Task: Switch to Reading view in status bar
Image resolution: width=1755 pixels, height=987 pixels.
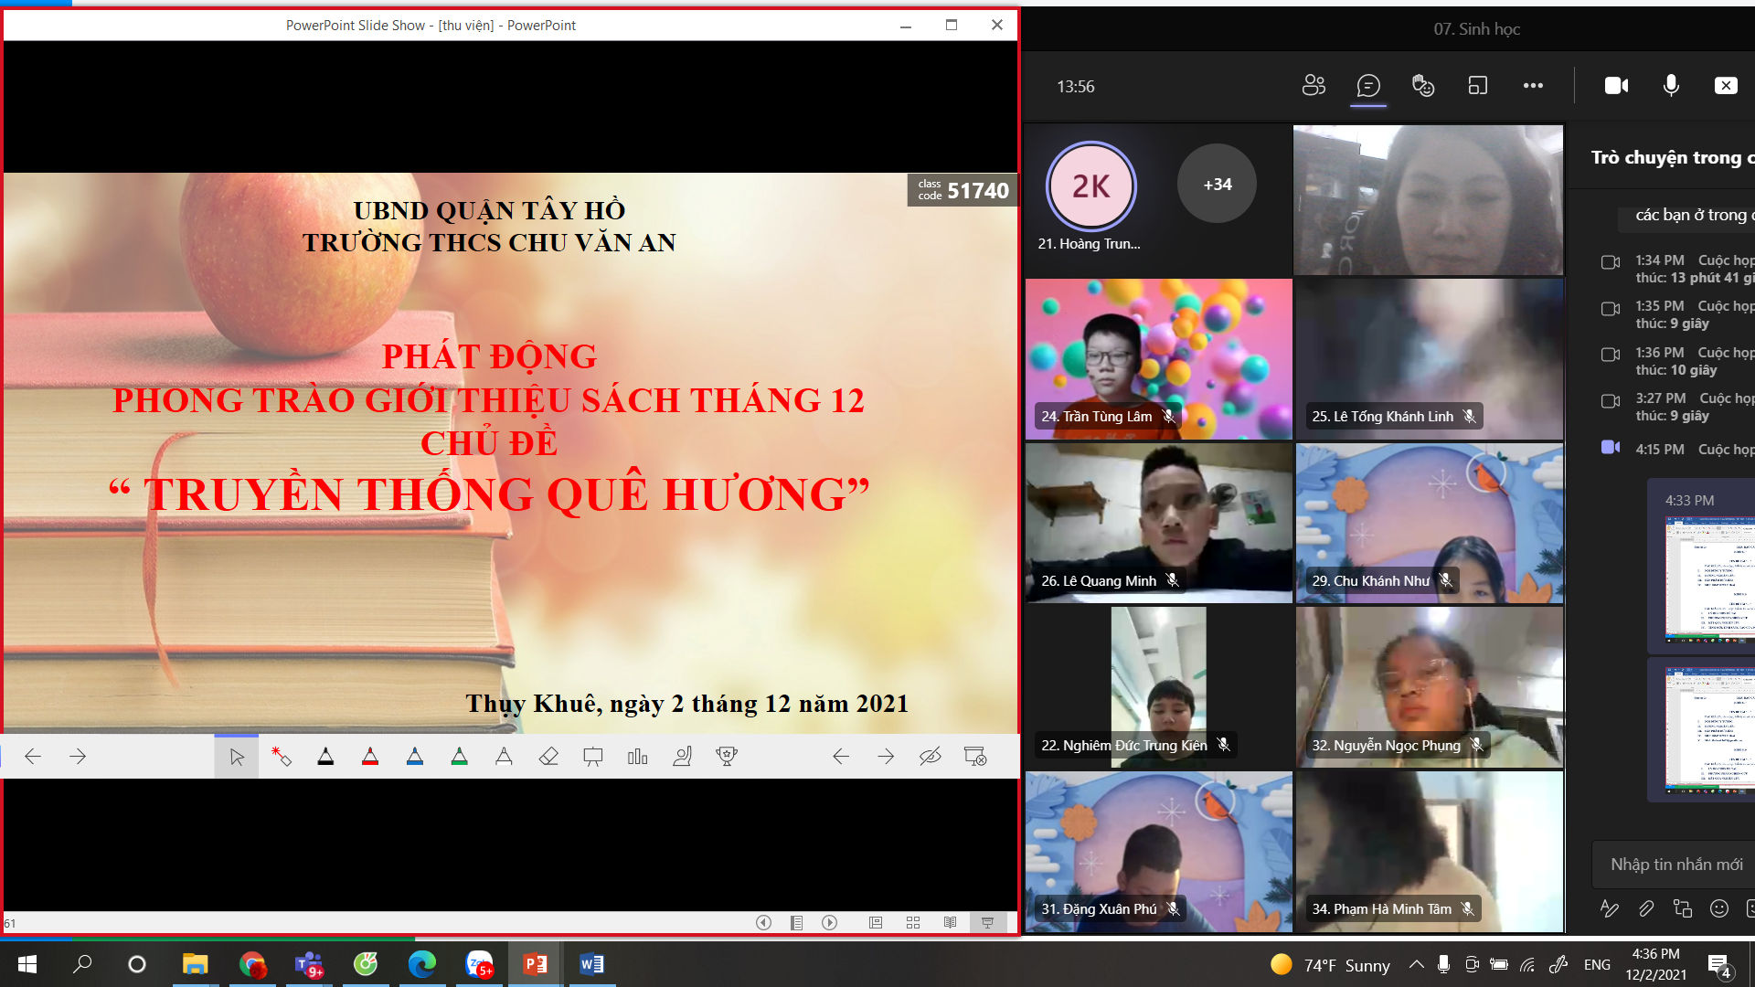Action: pyautogui.click(x=951, y=923)
